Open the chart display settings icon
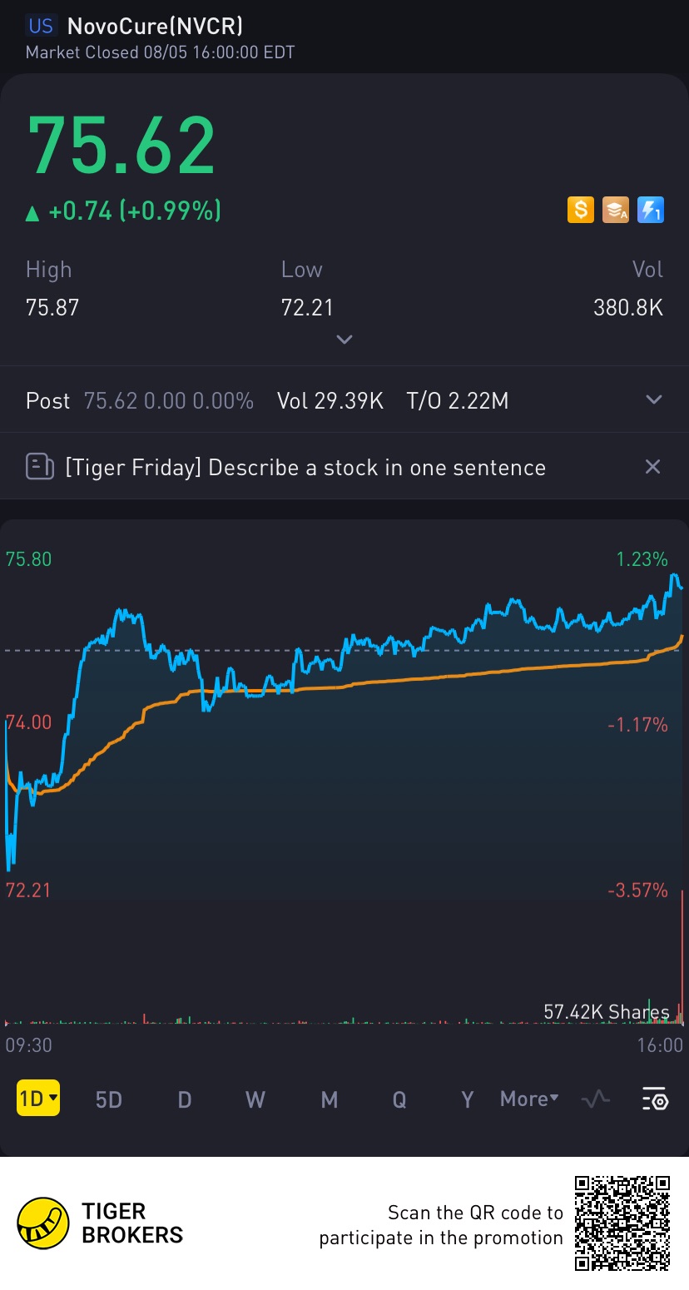Screen dimensions: 689x1290 tap(655, 1099)
